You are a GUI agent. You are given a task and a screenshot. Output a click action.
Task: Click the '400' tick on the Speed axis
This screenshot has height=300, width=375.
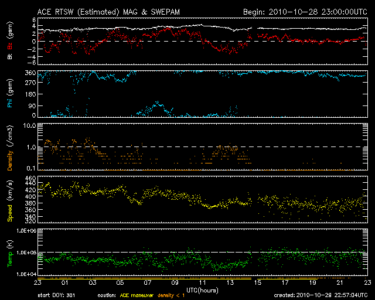click(30, 197)
